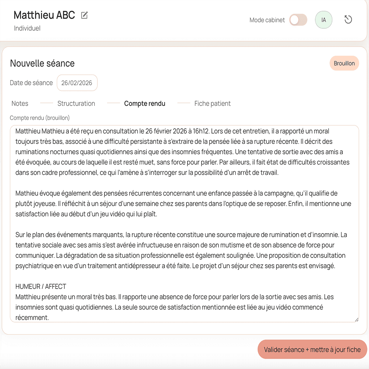Click the Nouvelle séance heading
The image size is (369, 369).
pos(42,63)
